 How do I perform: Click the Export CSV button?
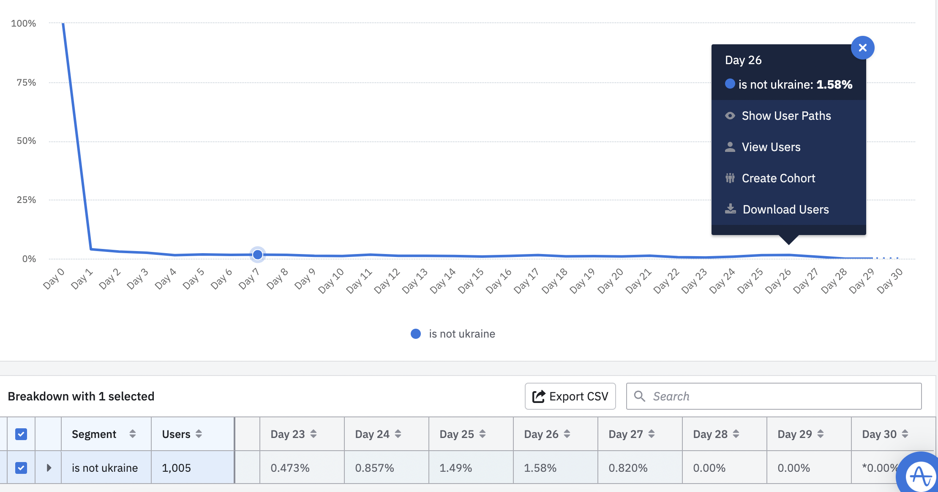pos(570,396)
